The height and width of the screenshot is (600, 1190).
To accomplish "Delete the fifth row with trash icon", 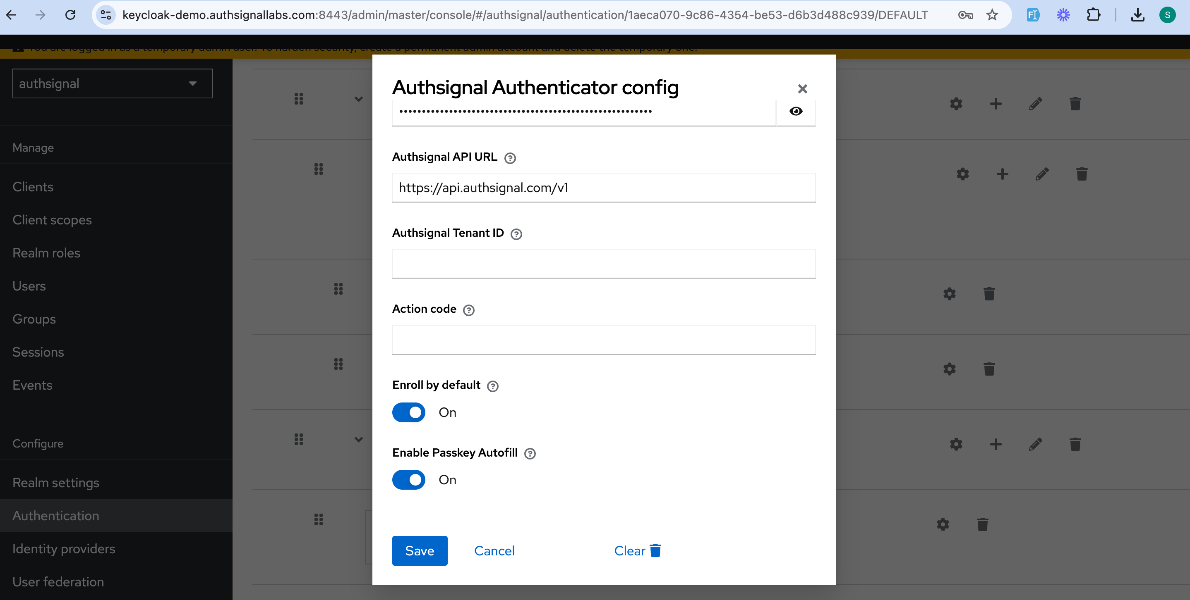I will [x=1075, y=444].
